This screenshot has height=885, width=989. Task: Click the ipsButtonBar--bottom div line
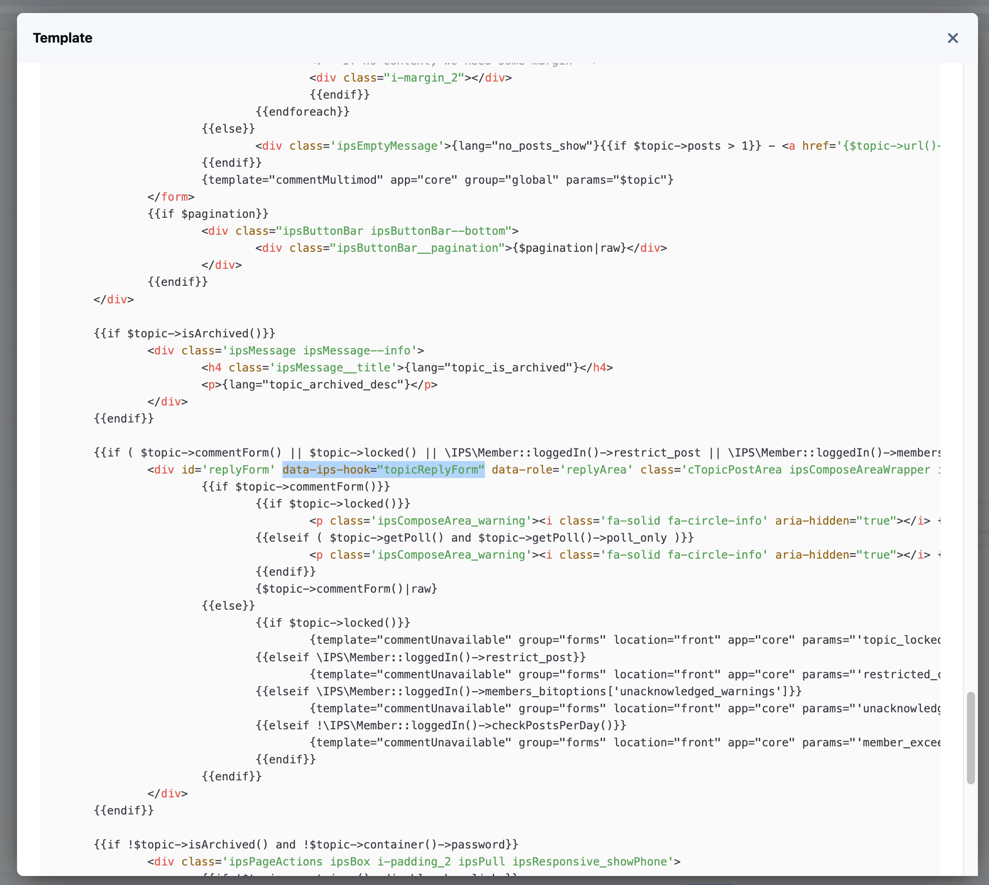(x=360, y=231)
